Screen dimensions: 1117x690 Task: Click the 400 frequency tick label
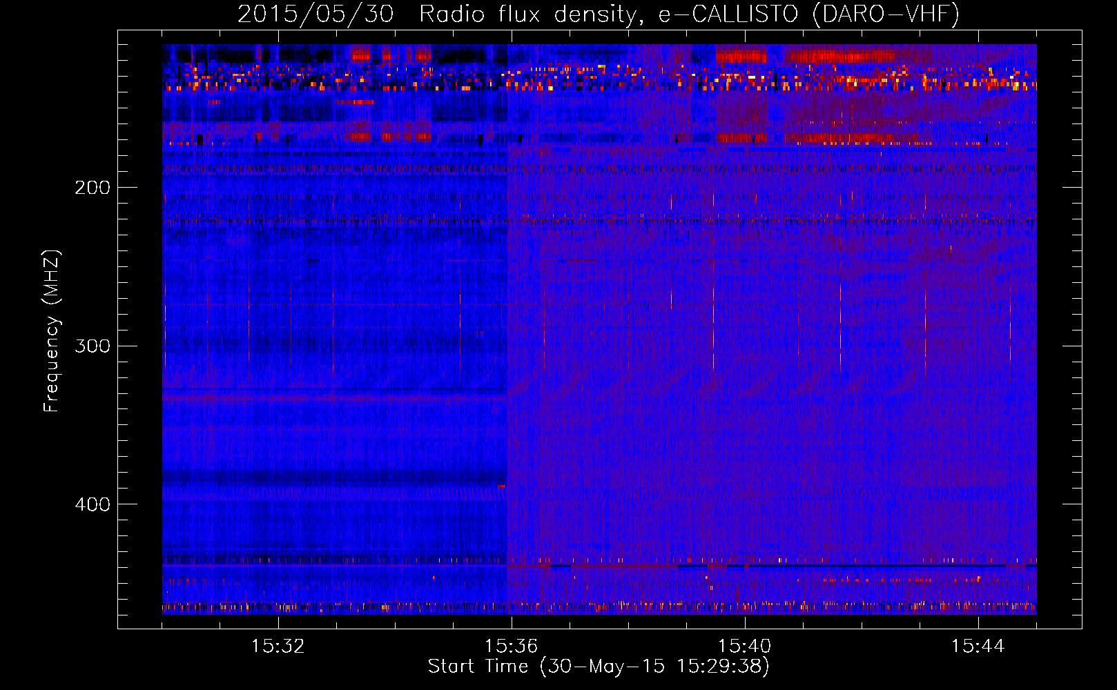pyautogui.click(x=93, y=504)
